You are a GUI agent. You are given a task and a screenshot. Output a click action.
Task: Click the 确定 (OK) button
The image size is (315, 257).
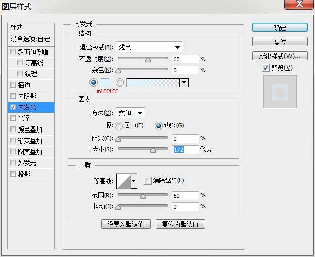coord(280,28)
